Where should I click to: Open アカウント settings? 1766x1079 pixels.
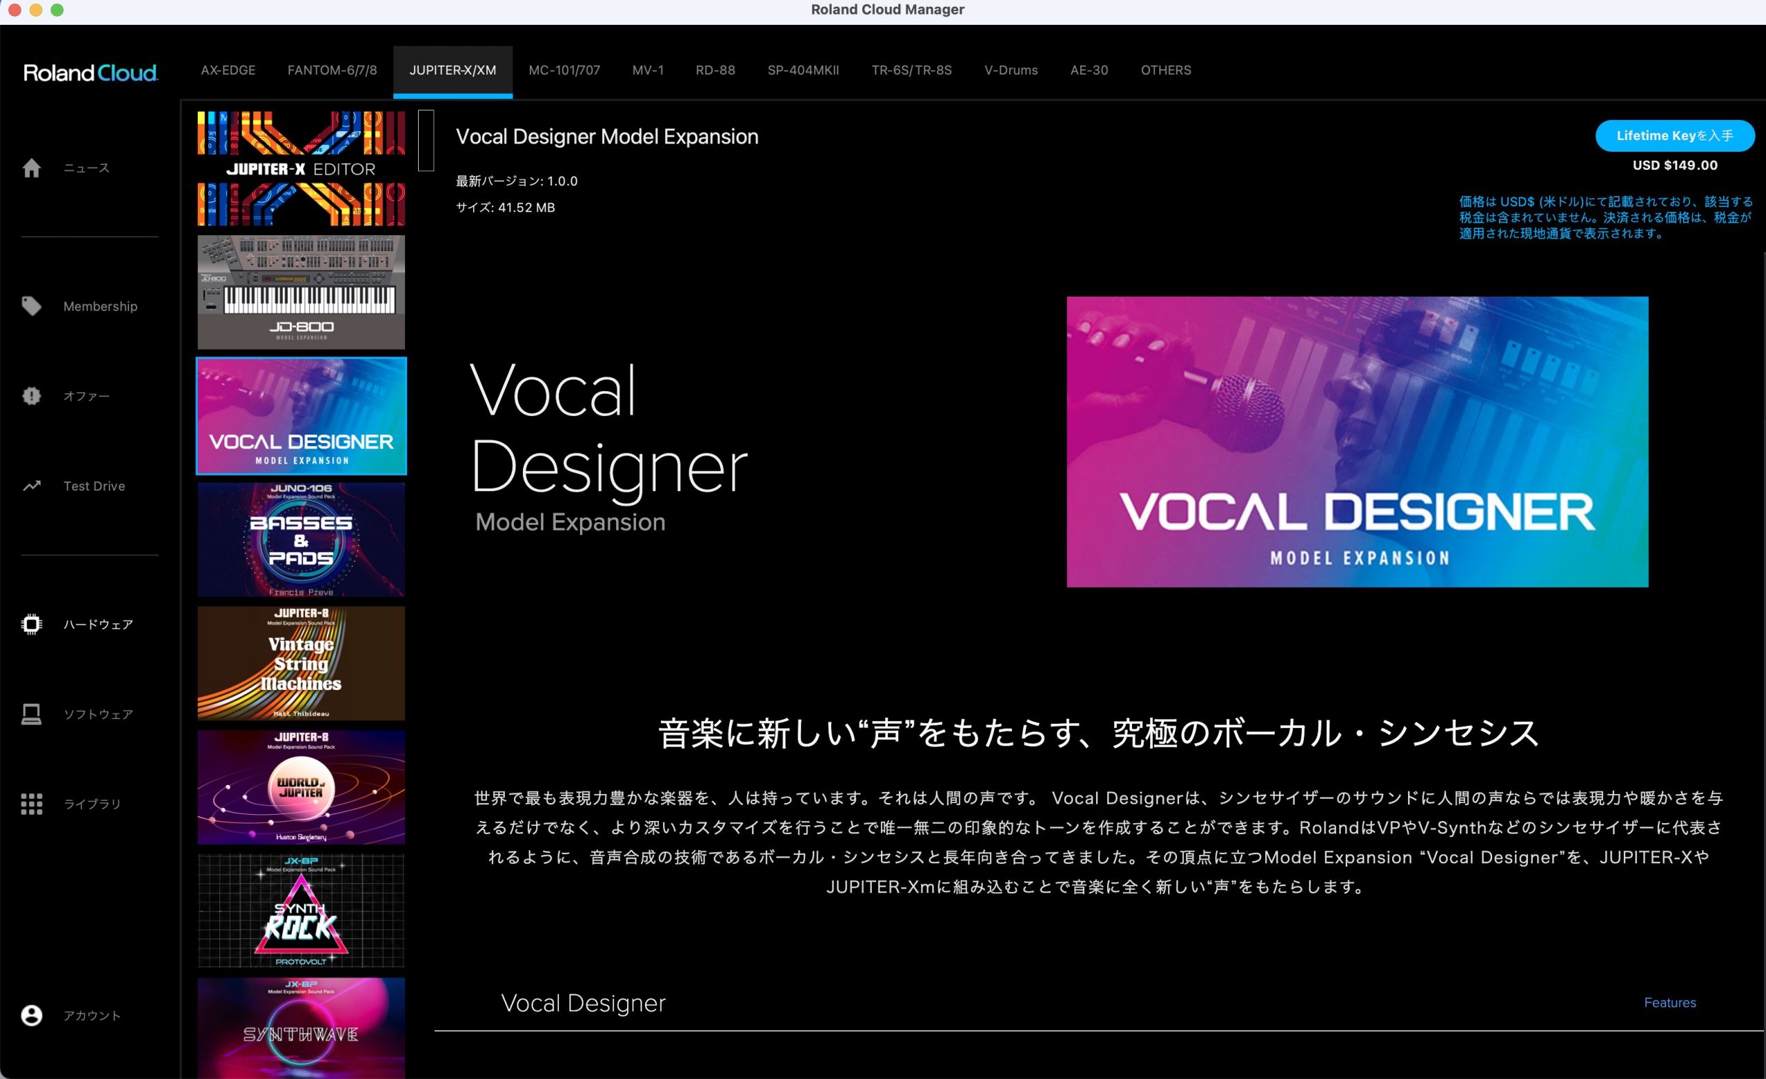coord(92,1016)
